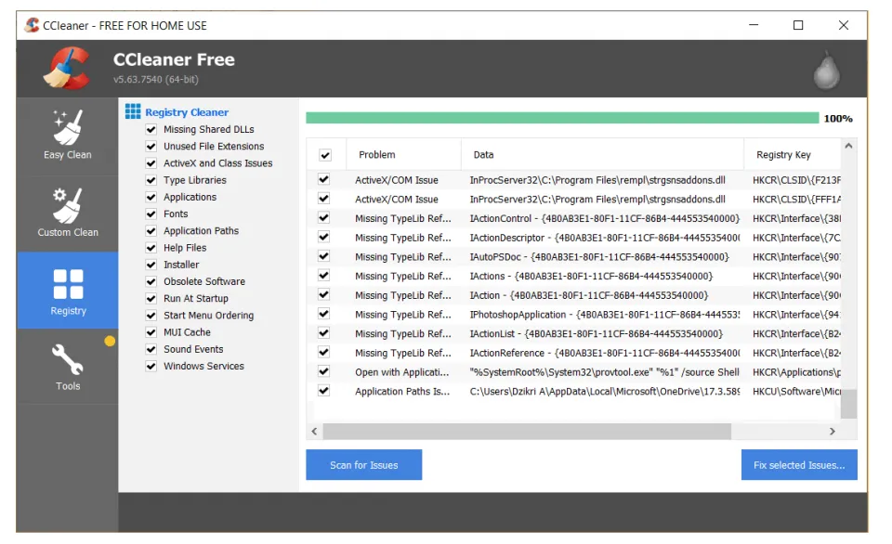Click the pear icon in header
The width and height of the screenshot is (892, 544).
point(827,71)
